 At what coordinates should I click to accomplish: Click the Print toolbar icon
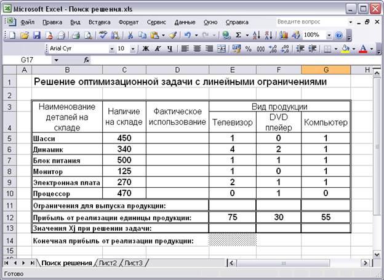click(76, 35)
